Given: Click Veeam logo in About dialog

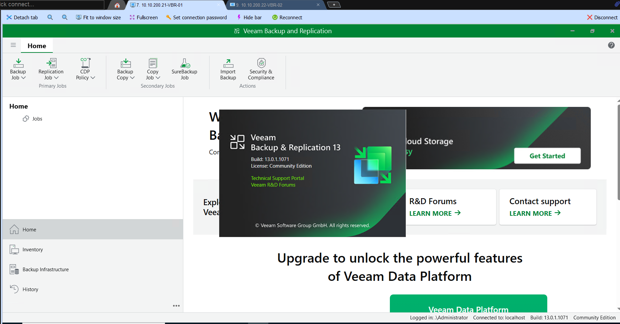Looking at the screenshot, I should point(237,142).
